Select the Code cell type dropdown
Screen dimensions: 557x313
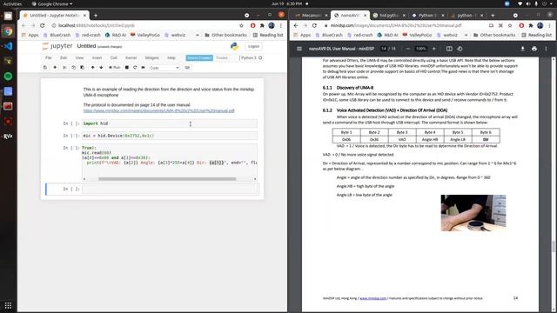(164, 68)
